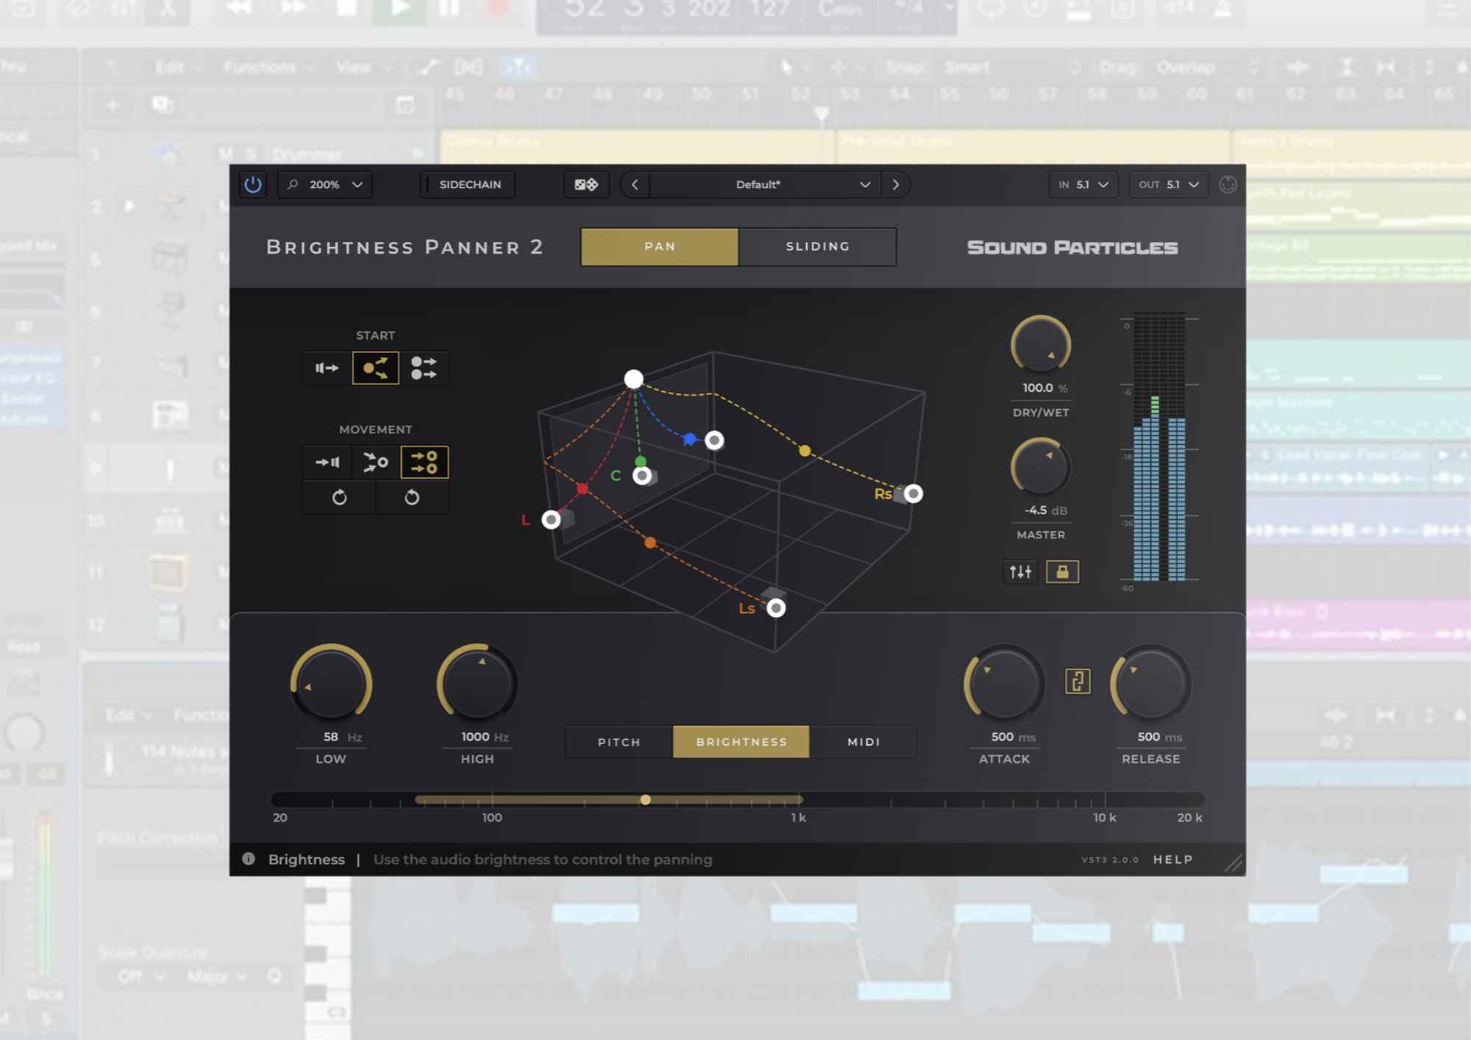Click the DRY/WET knob
1471x1040 pixels.
click(x=1041, y=344)
